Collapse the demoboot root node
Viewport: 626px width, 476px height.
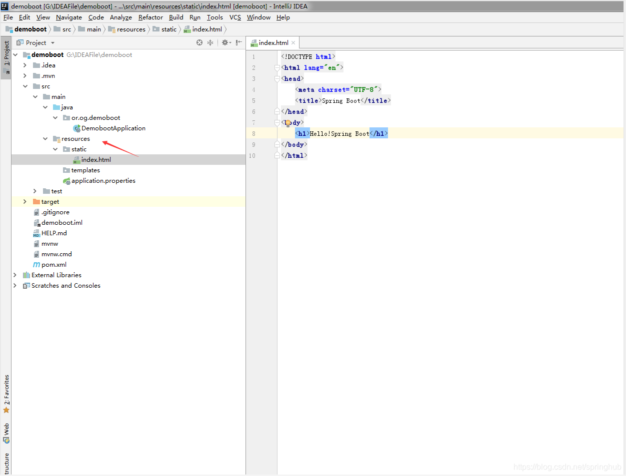pyautogui.click(x=15, y=55)
